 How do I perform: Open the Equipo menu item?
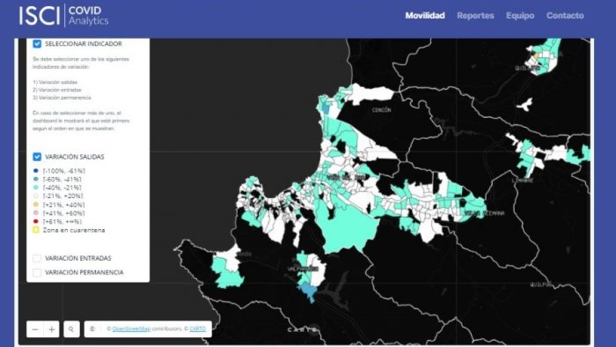coord(520,16)
